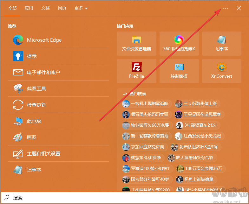The width and height of the screenshot is (249, 204).
Task: Switch to the 应用 tab
Action: click(29, 8)
